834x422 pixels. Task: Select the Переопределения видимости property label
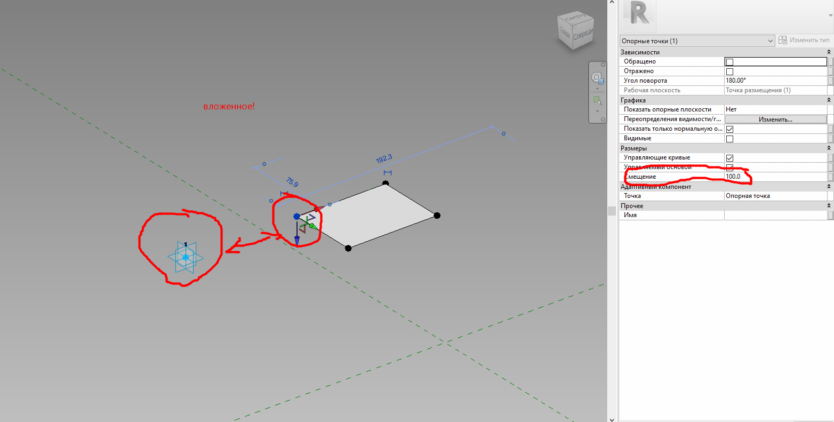point(672,119)
